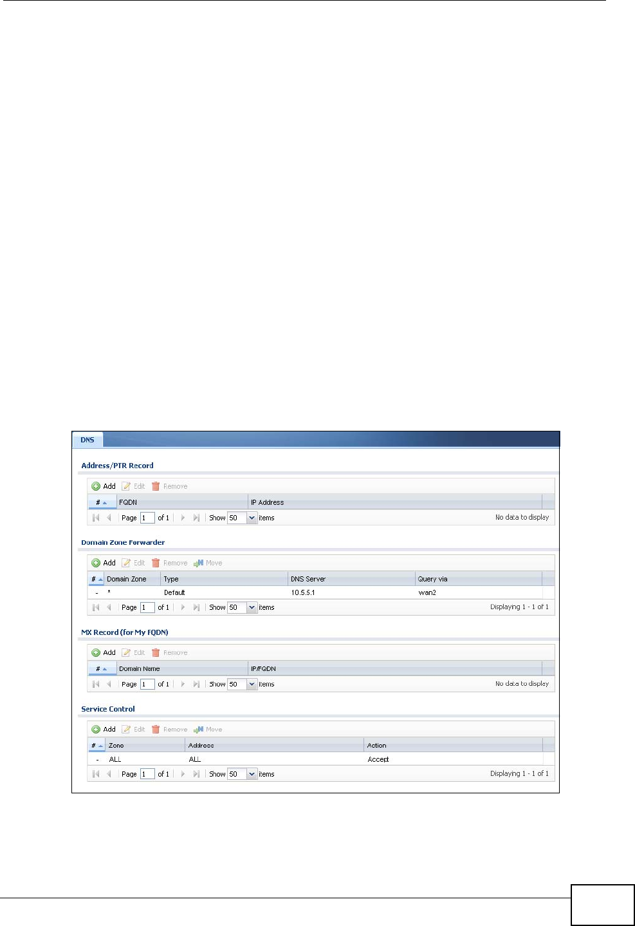
Task: Go to previous page in Domain Zone Forwarder pager
Action: pyautogui.click(x=109, y=607)
